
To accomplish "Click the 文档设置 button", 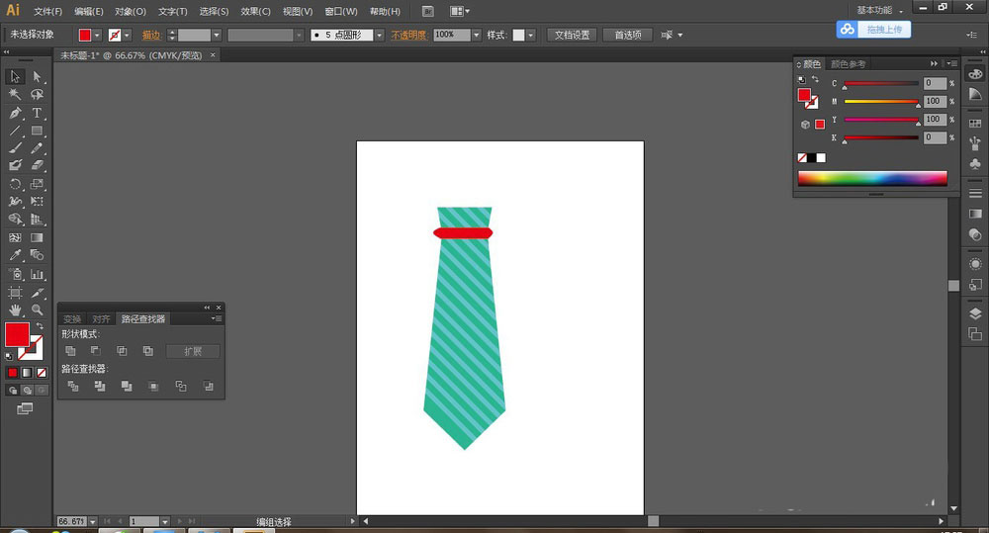I will [572, 35].
